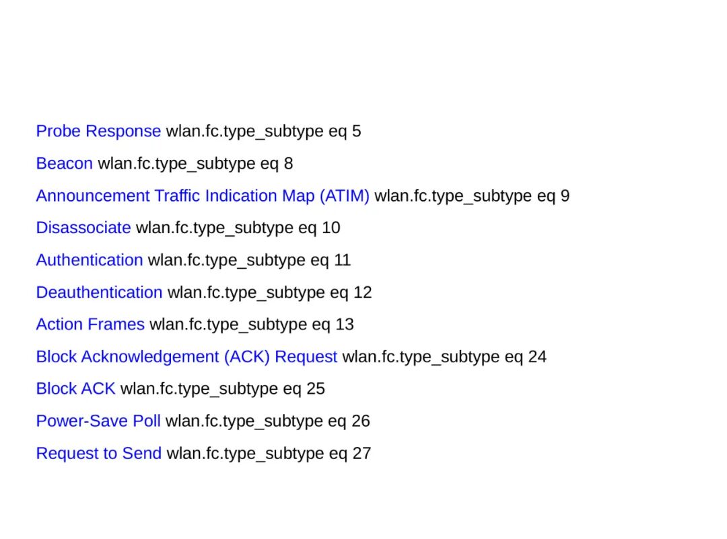Screen dimensions: 727x539
Task: Open Announcement Traffic Indication Map (ATIM) link
Action: click(x=203, y=196)
